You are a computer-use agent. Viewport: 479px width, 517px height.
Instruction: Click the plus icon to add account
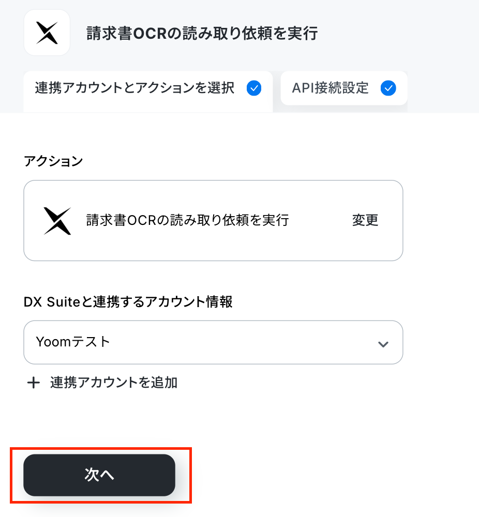(33, 383)
